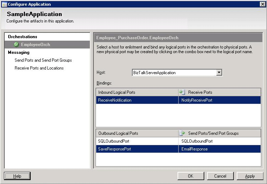The height and width of the screenshot is (184, 267).
Task: Click the OK button
Action: [x=191, y=176]
